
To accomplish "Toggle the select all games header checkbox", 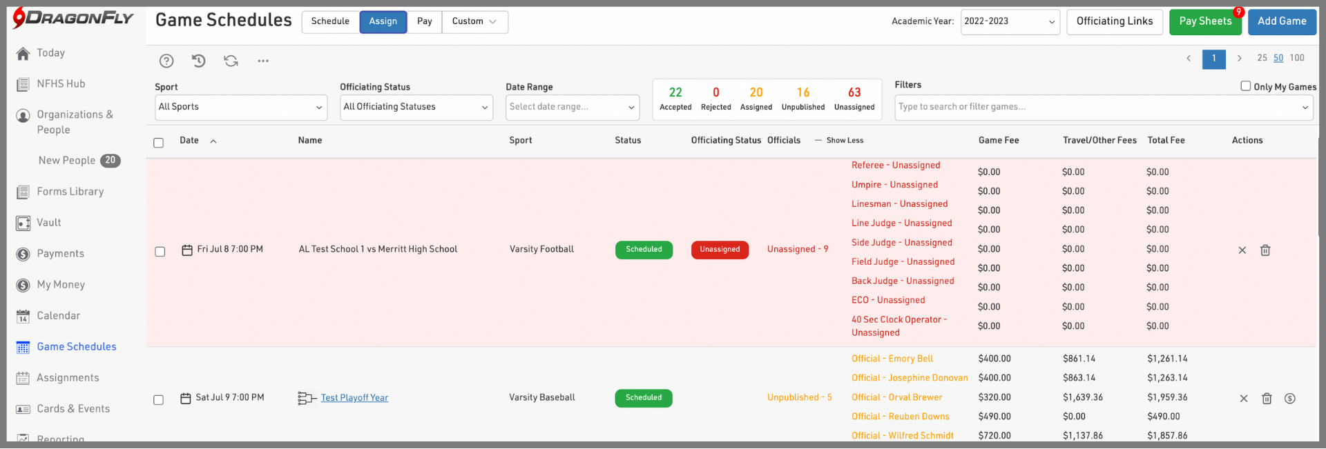I will pos(159,143).
